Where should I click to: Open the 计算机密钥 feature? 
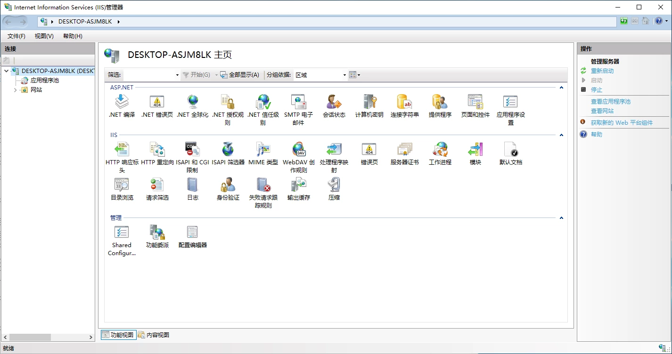pos(369,106)
